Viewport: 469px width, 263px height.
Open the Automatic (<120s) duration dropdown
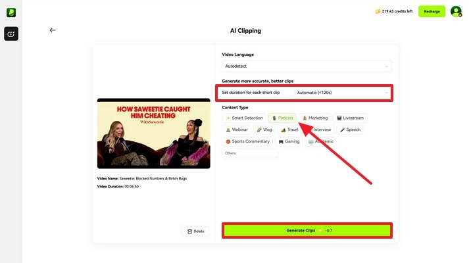click(x=342, y=93)
